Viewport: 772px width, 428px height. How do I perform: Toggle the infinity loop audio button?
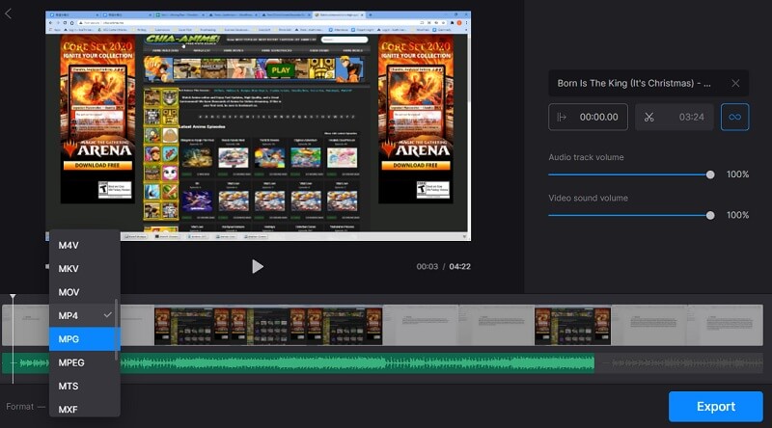[734, 118]
